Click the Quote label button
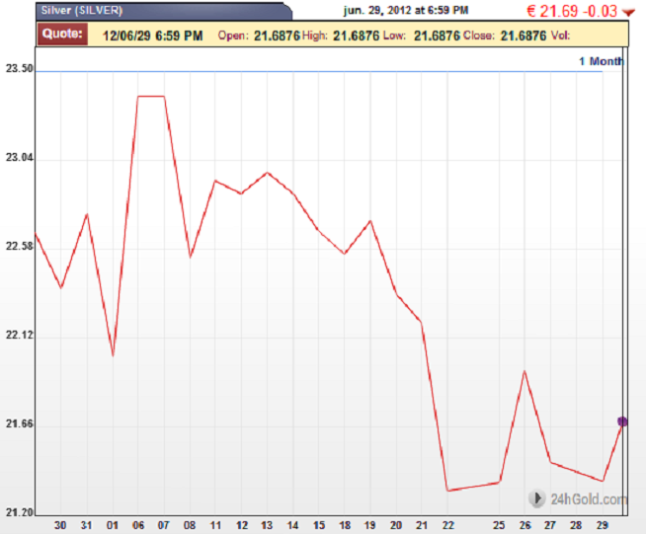 [x=62, y=34]
